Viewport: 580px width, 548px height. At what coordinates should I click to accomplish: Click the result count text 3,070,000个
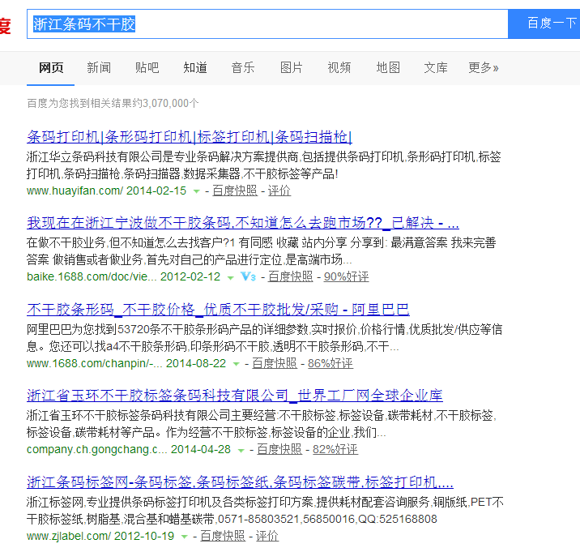(171, 103)
